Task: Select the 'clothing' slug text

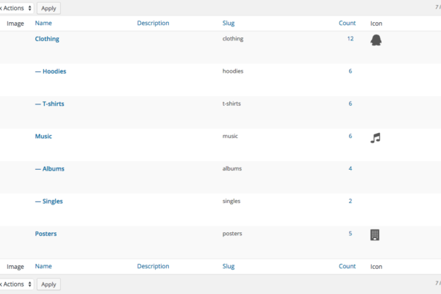Action: pyautogui.click(x=233, y=38)
